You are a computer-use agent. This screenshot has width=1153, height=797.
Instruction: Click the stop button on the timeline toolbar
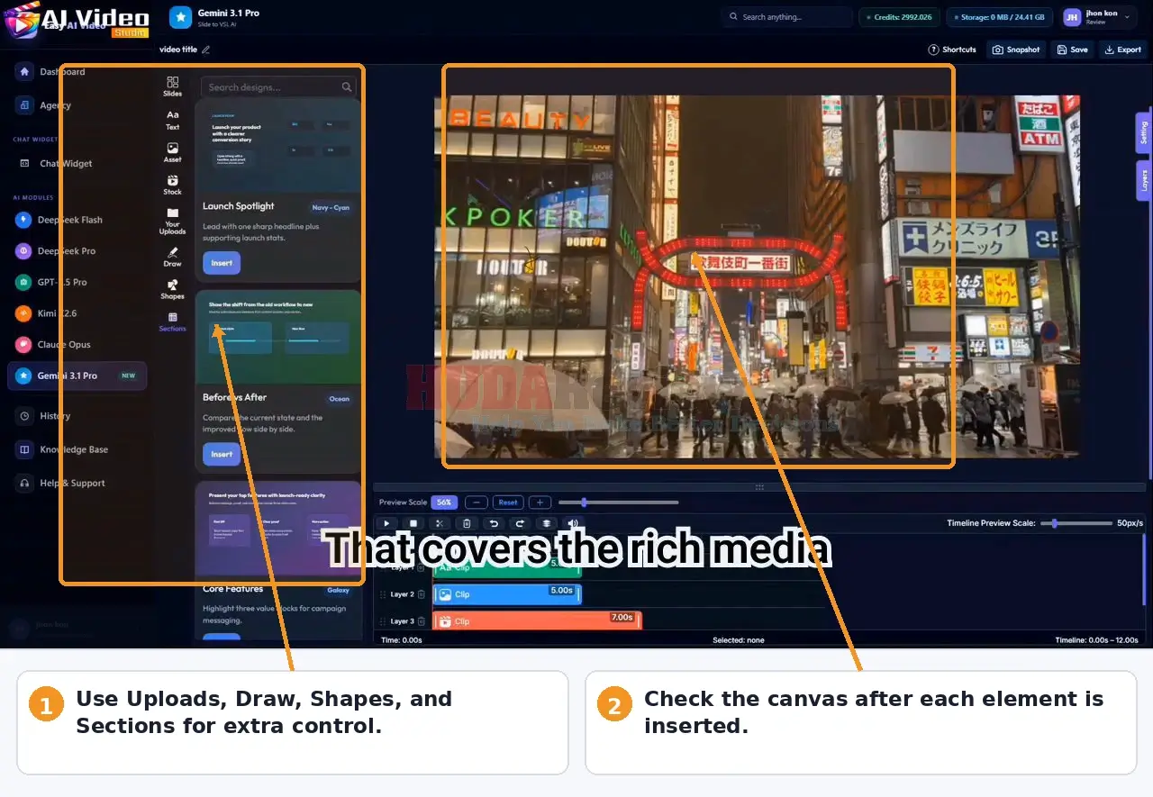(413, 523)
